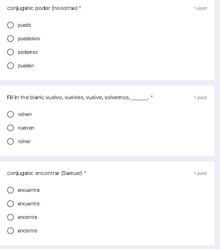This screenshot has width=220, height=249.
Task: Click the 'vuelven' option label text
Action: [x=26, y=128]
